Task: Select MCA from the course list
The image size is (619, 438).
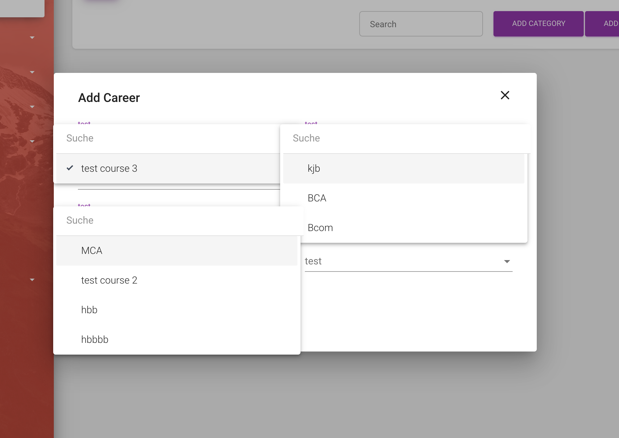Action: coord(92,251)
